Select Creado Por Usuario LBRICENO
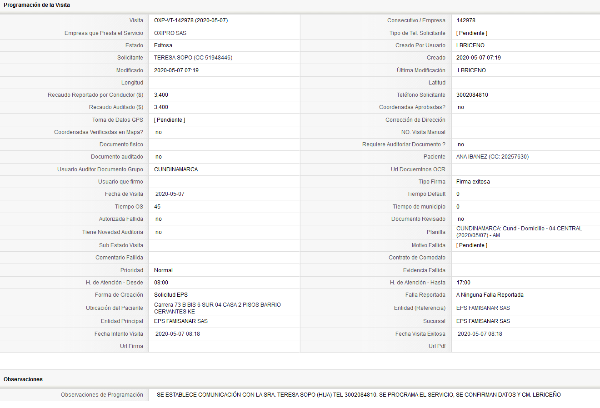 pos(470,45)
